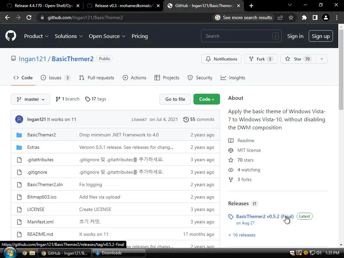Screen dimensions: 344x258
Task: Switch to the Downloads taskbar window
Action: point(119,253)
